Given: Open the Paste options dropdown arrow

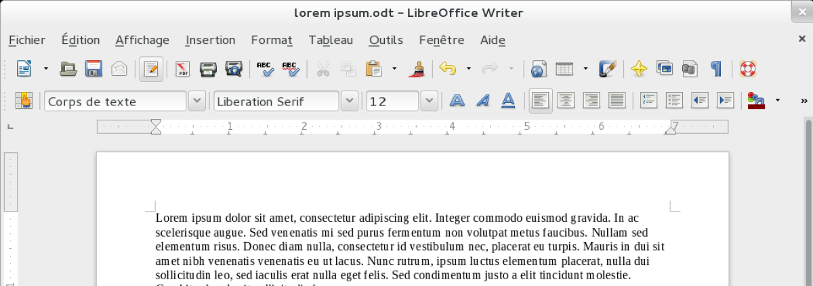Looking at the screenshot, I should click(x=394, y=68).
